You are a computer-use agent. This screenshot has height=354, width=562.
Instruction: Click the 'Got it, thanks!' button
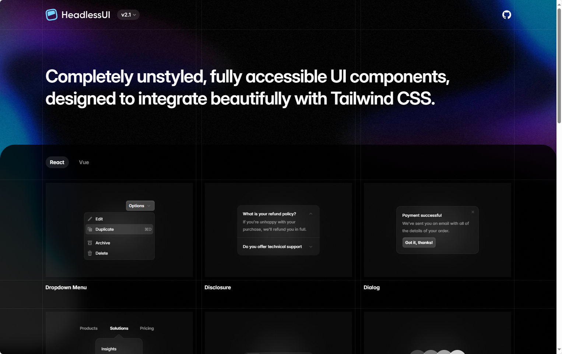click(x=419, y=243)
